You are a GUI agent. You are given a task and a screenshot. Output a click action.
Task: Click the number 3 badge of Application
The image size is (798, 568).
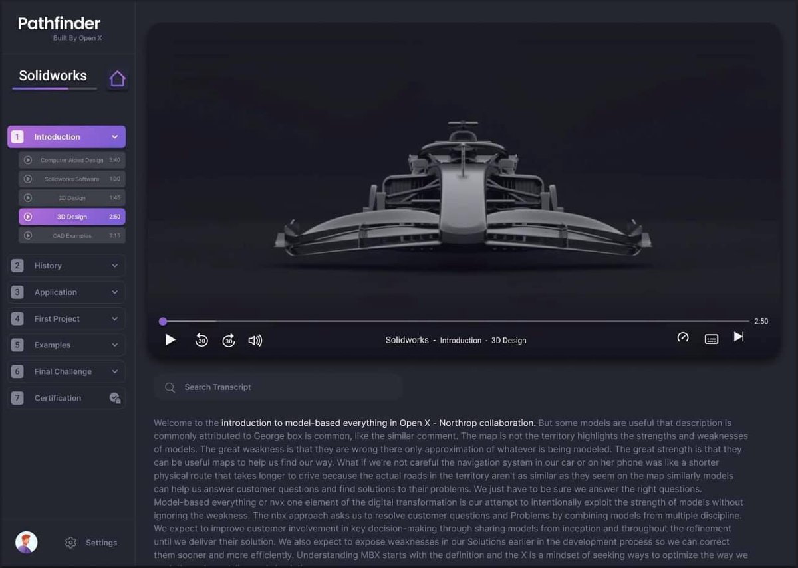pyautogui.click(x=18, y=292)
